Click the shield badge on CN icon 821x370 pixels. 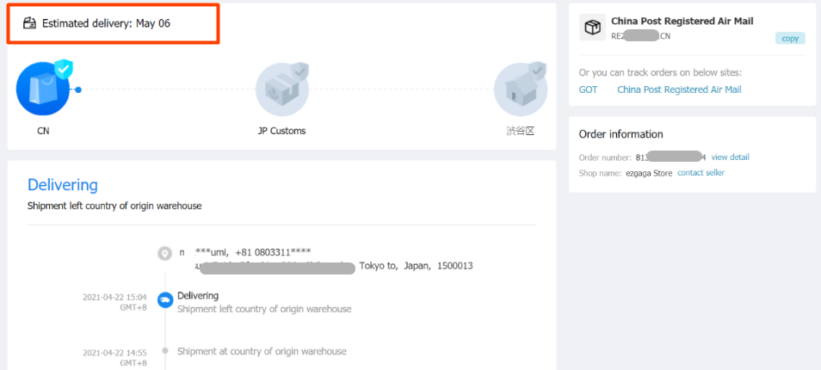point(64,69)
